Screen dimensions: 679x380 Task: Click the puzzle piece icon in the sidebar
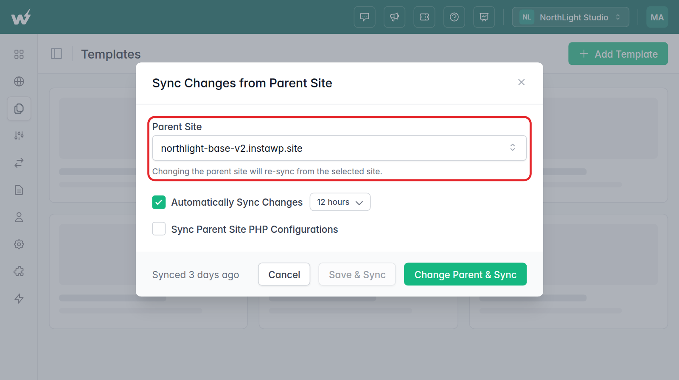[x=19, y=271]
